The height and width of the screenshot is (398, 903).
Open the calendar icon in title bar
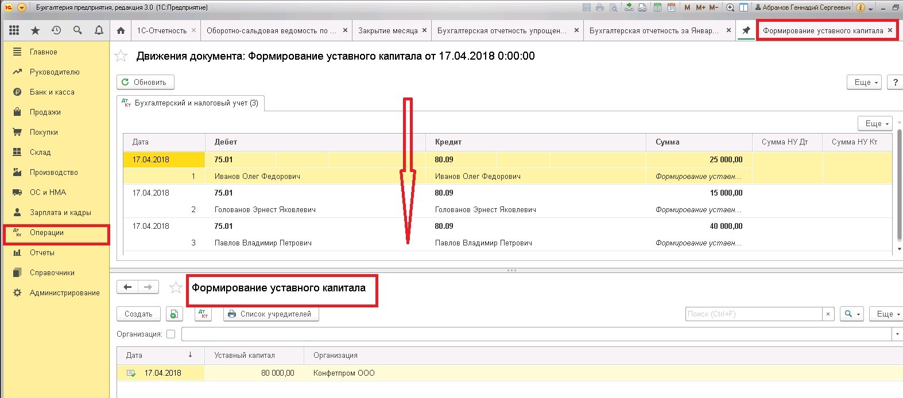point(671,7)
